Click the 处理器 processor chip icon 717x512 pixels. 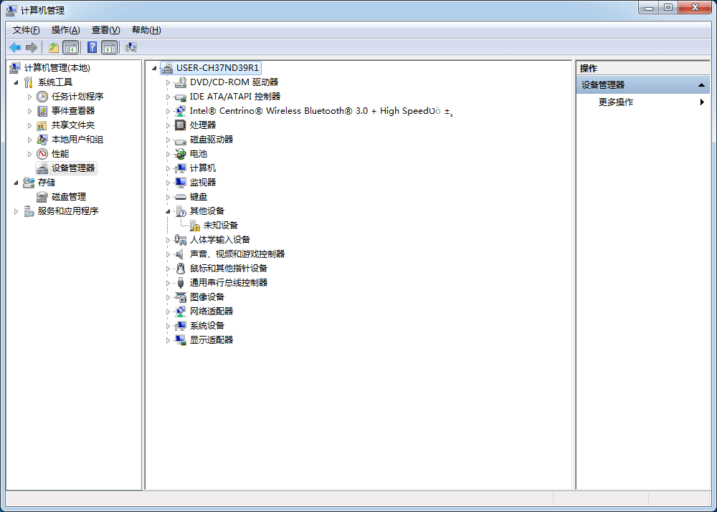point(181,125)
